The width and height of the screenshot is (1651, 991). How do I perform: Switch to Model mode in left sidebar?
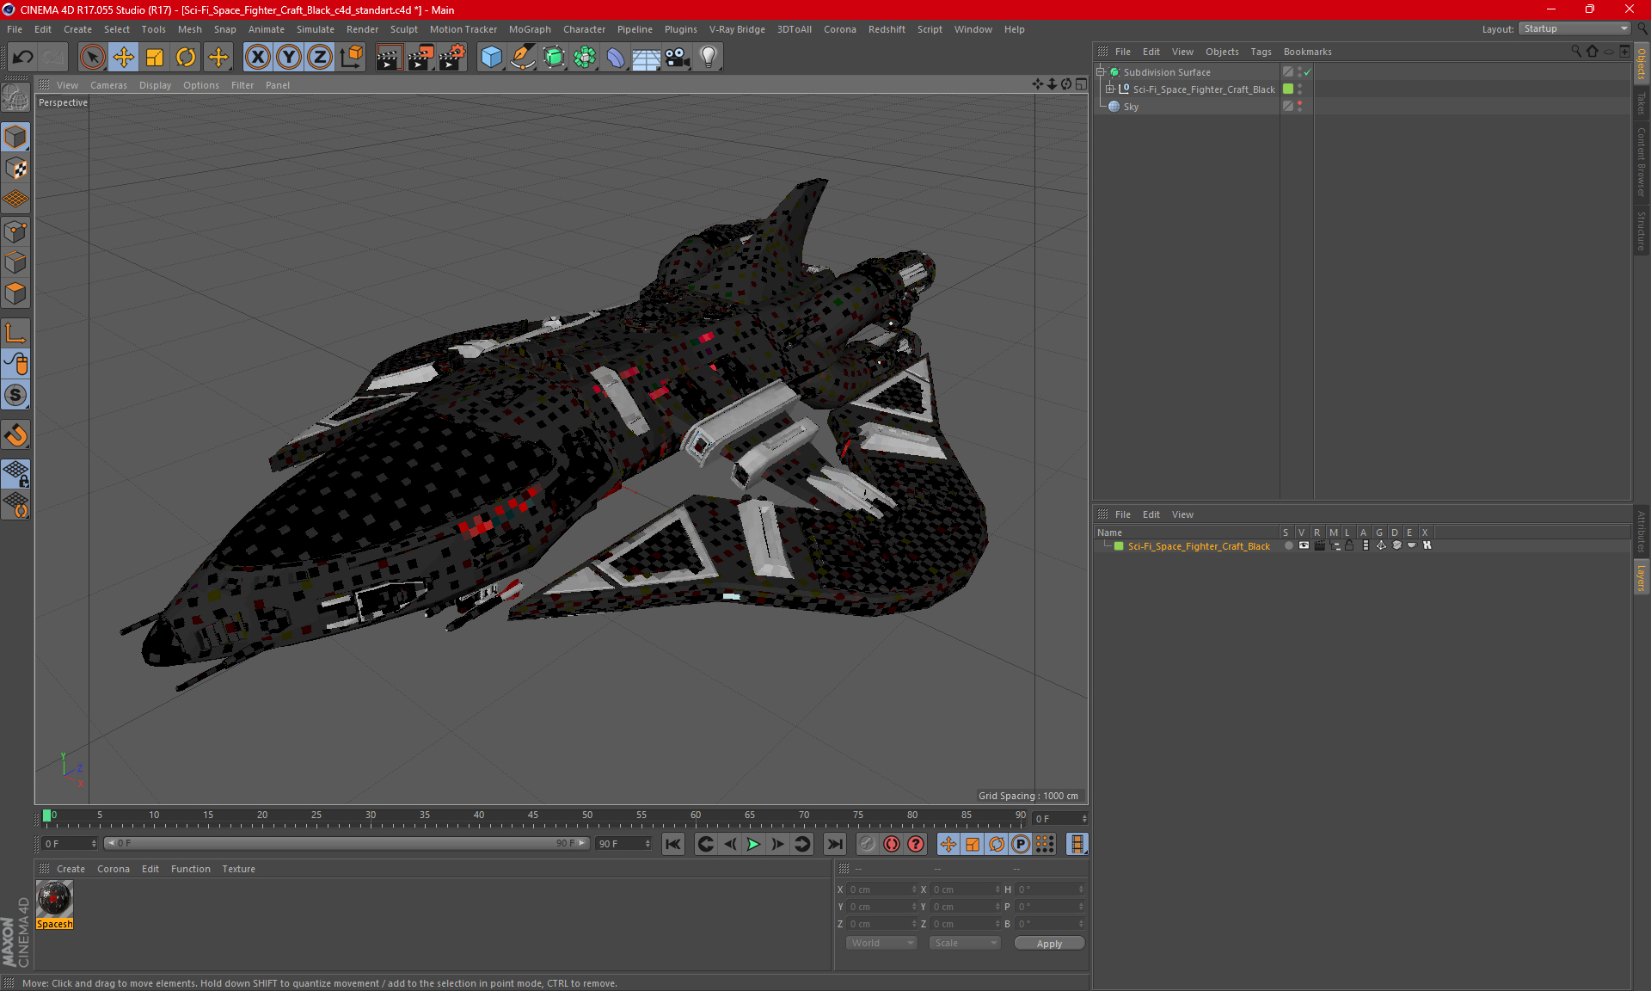(x=15, y=138)
